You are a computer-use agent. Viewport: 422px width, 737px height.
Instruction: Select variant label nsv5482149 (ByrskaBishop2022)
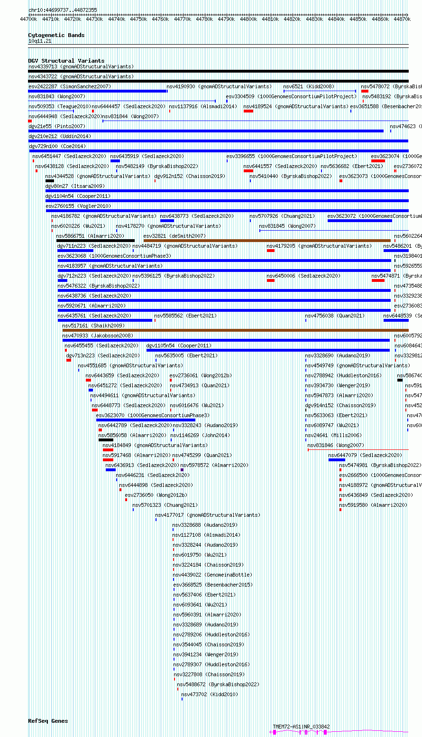click(x=157, y=166)
